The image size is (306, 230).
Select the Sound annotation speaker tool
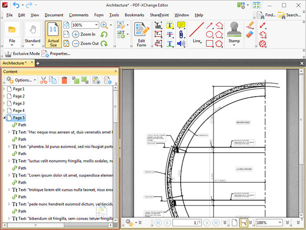[x=181, y=44]
